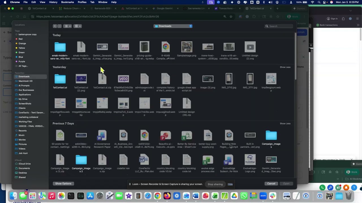Viewport: 362px width, 203px height.
Task: Open iCloud Drive in sidebar
Action: pyautogui.click(x=25, y=164)
